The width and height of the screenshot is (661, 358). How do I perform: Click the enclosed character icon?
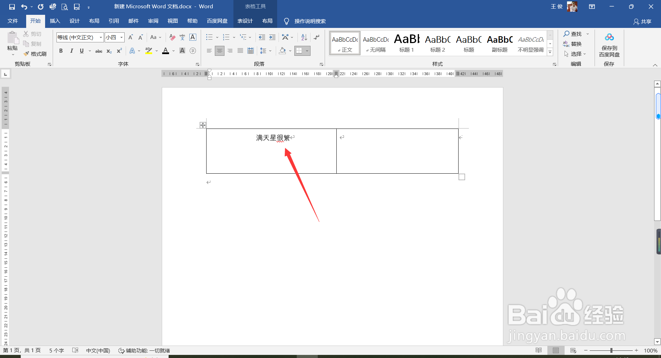(x=193, y=51)
